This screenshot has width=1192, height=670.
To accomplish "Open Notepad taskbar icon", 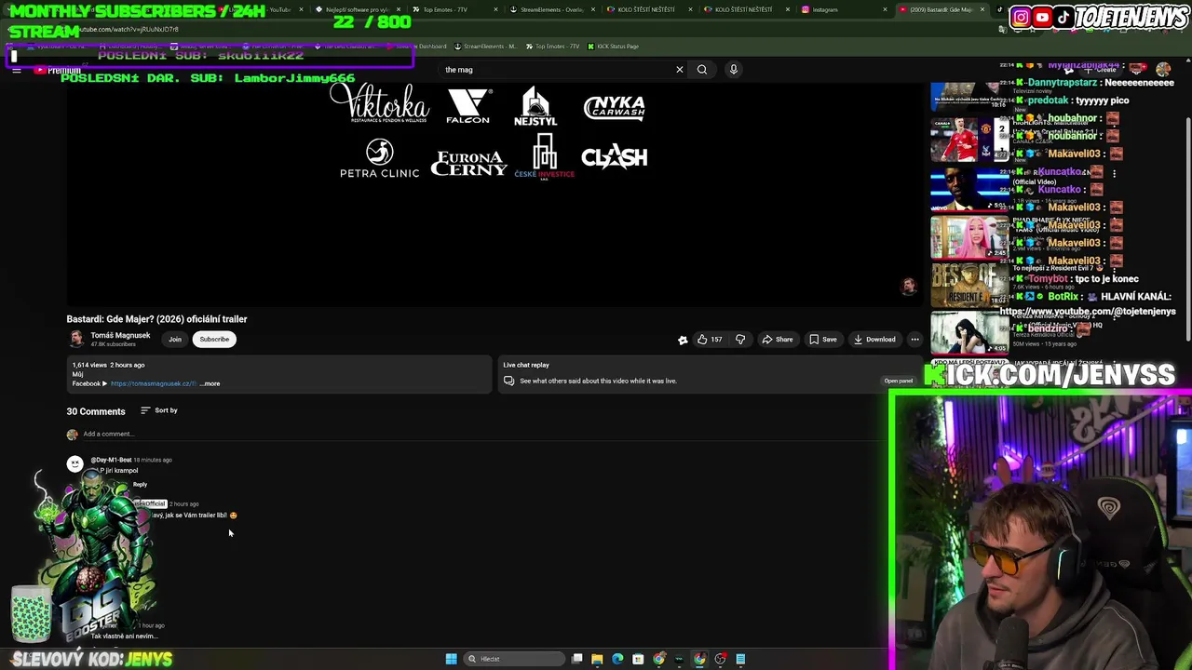I will (740, 659).
